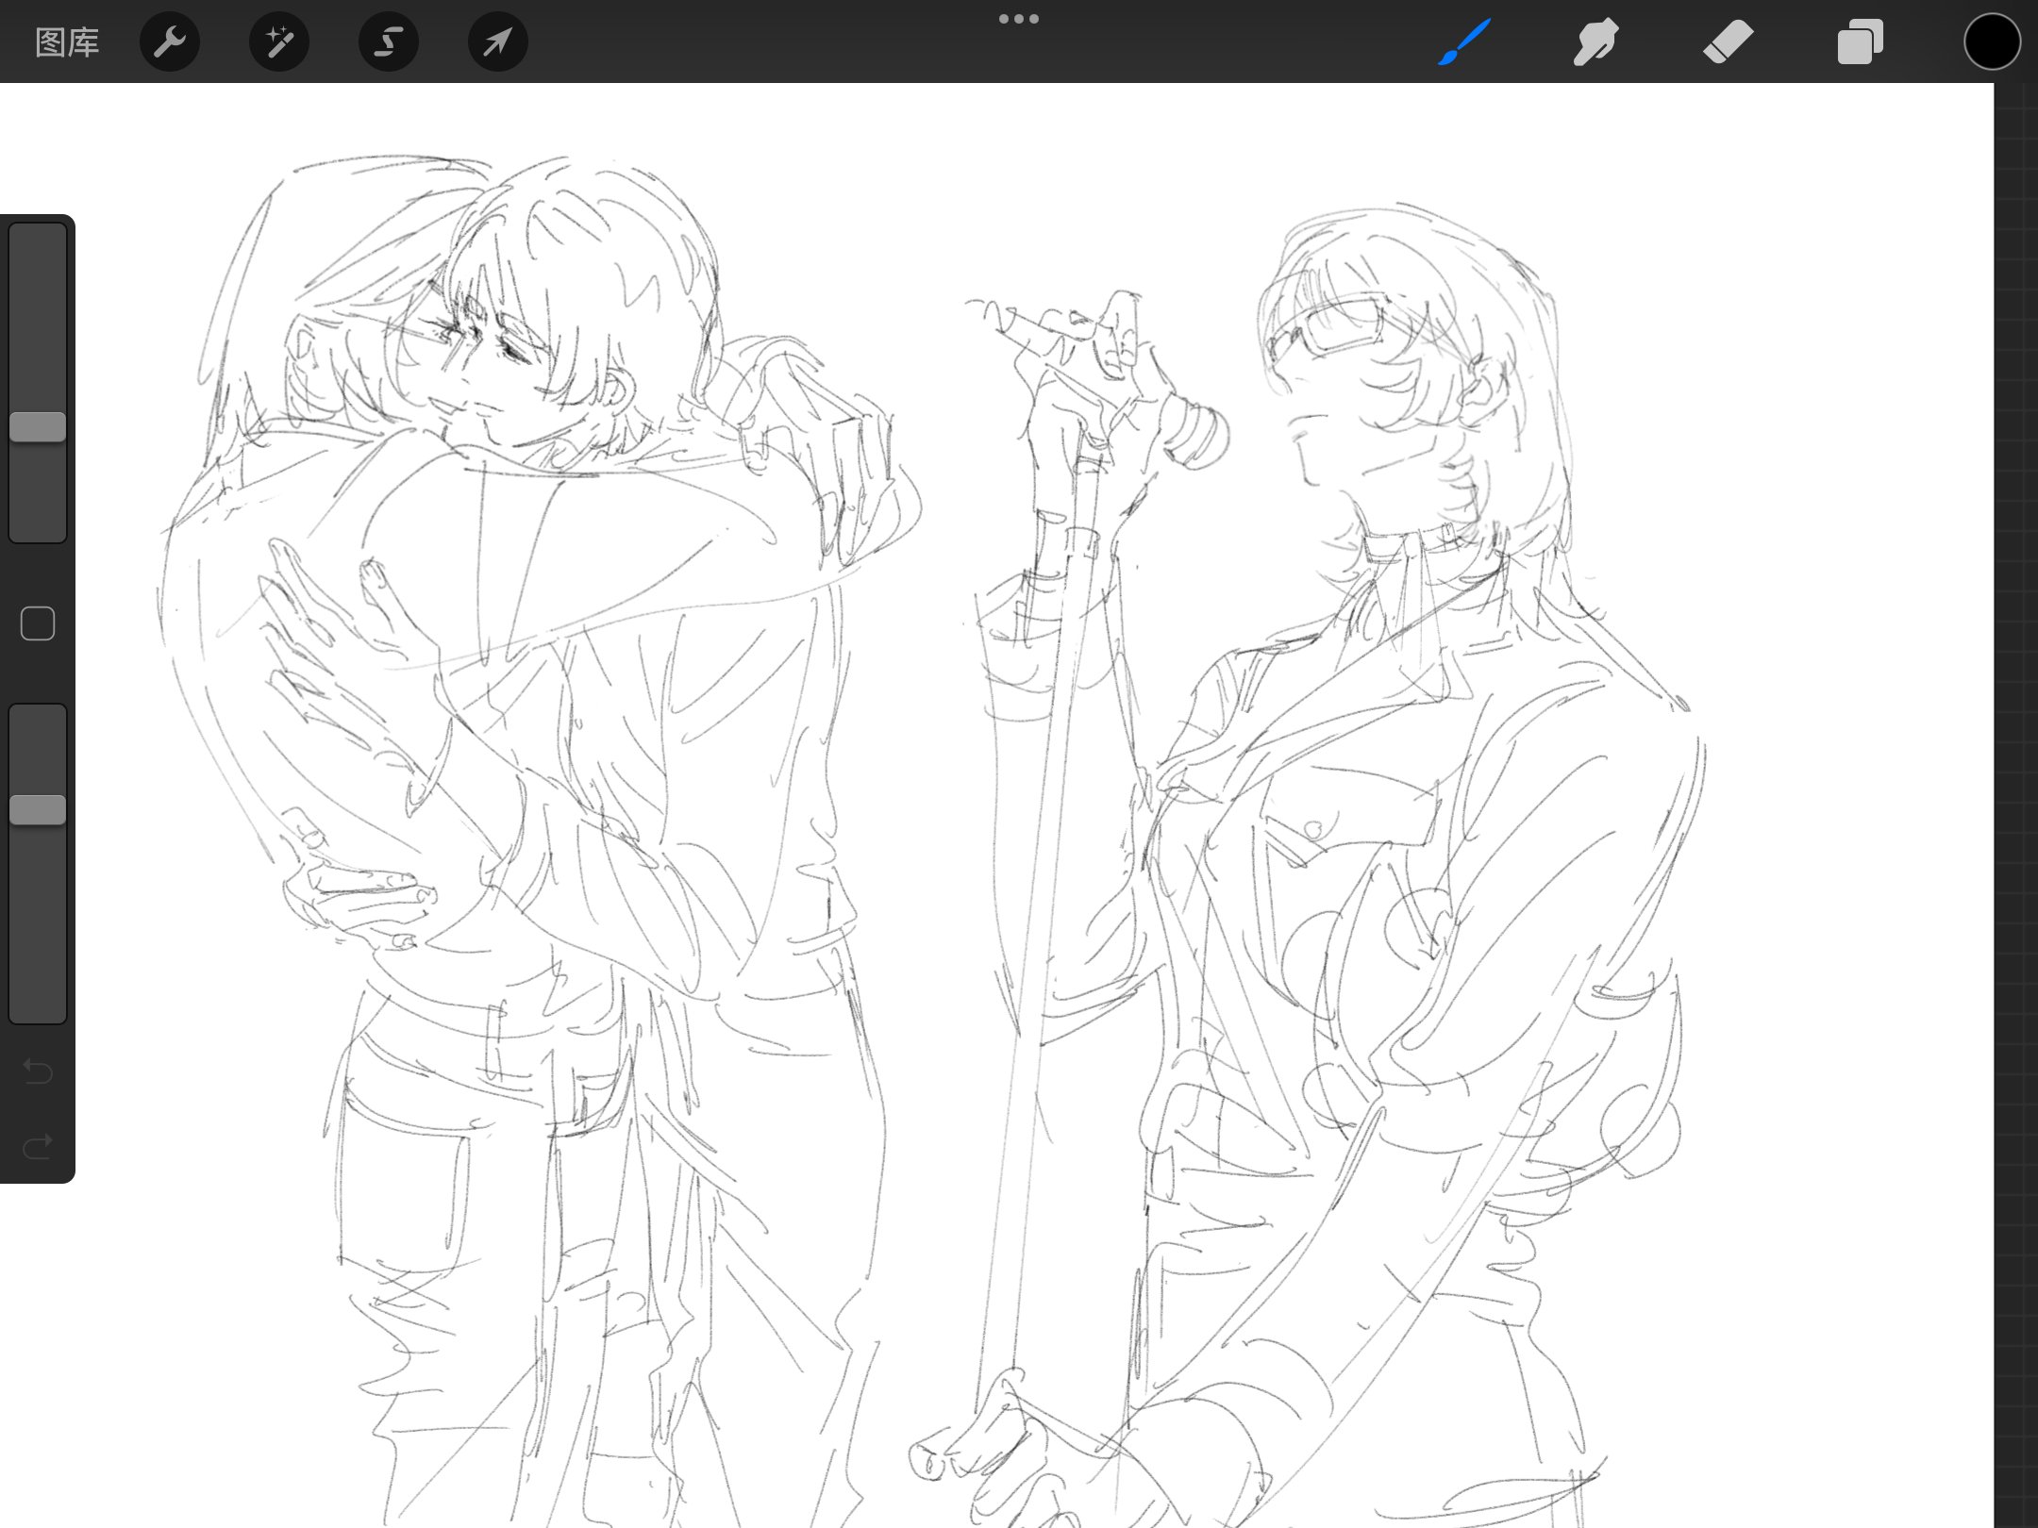
Task: Tap the square modify button on sidebar
Action: tap(38, 623)
